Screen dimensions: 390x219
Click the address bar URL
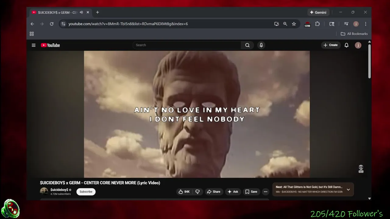(128, 24)
